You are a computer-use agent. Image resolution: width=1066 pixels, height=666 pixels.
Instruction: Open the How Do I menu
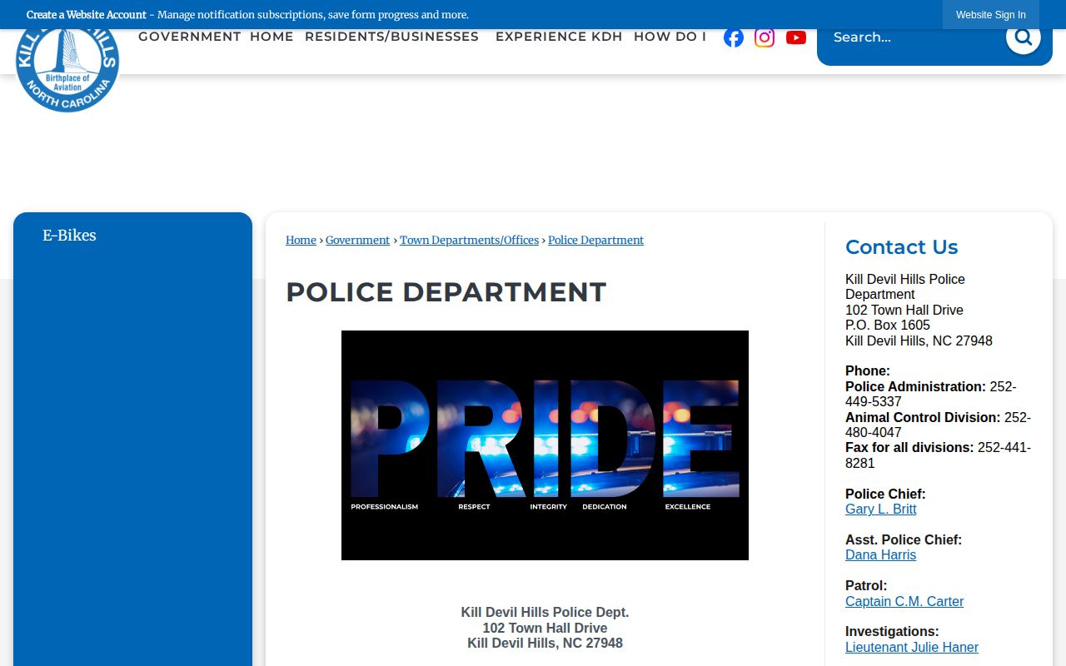pos(670,37)
